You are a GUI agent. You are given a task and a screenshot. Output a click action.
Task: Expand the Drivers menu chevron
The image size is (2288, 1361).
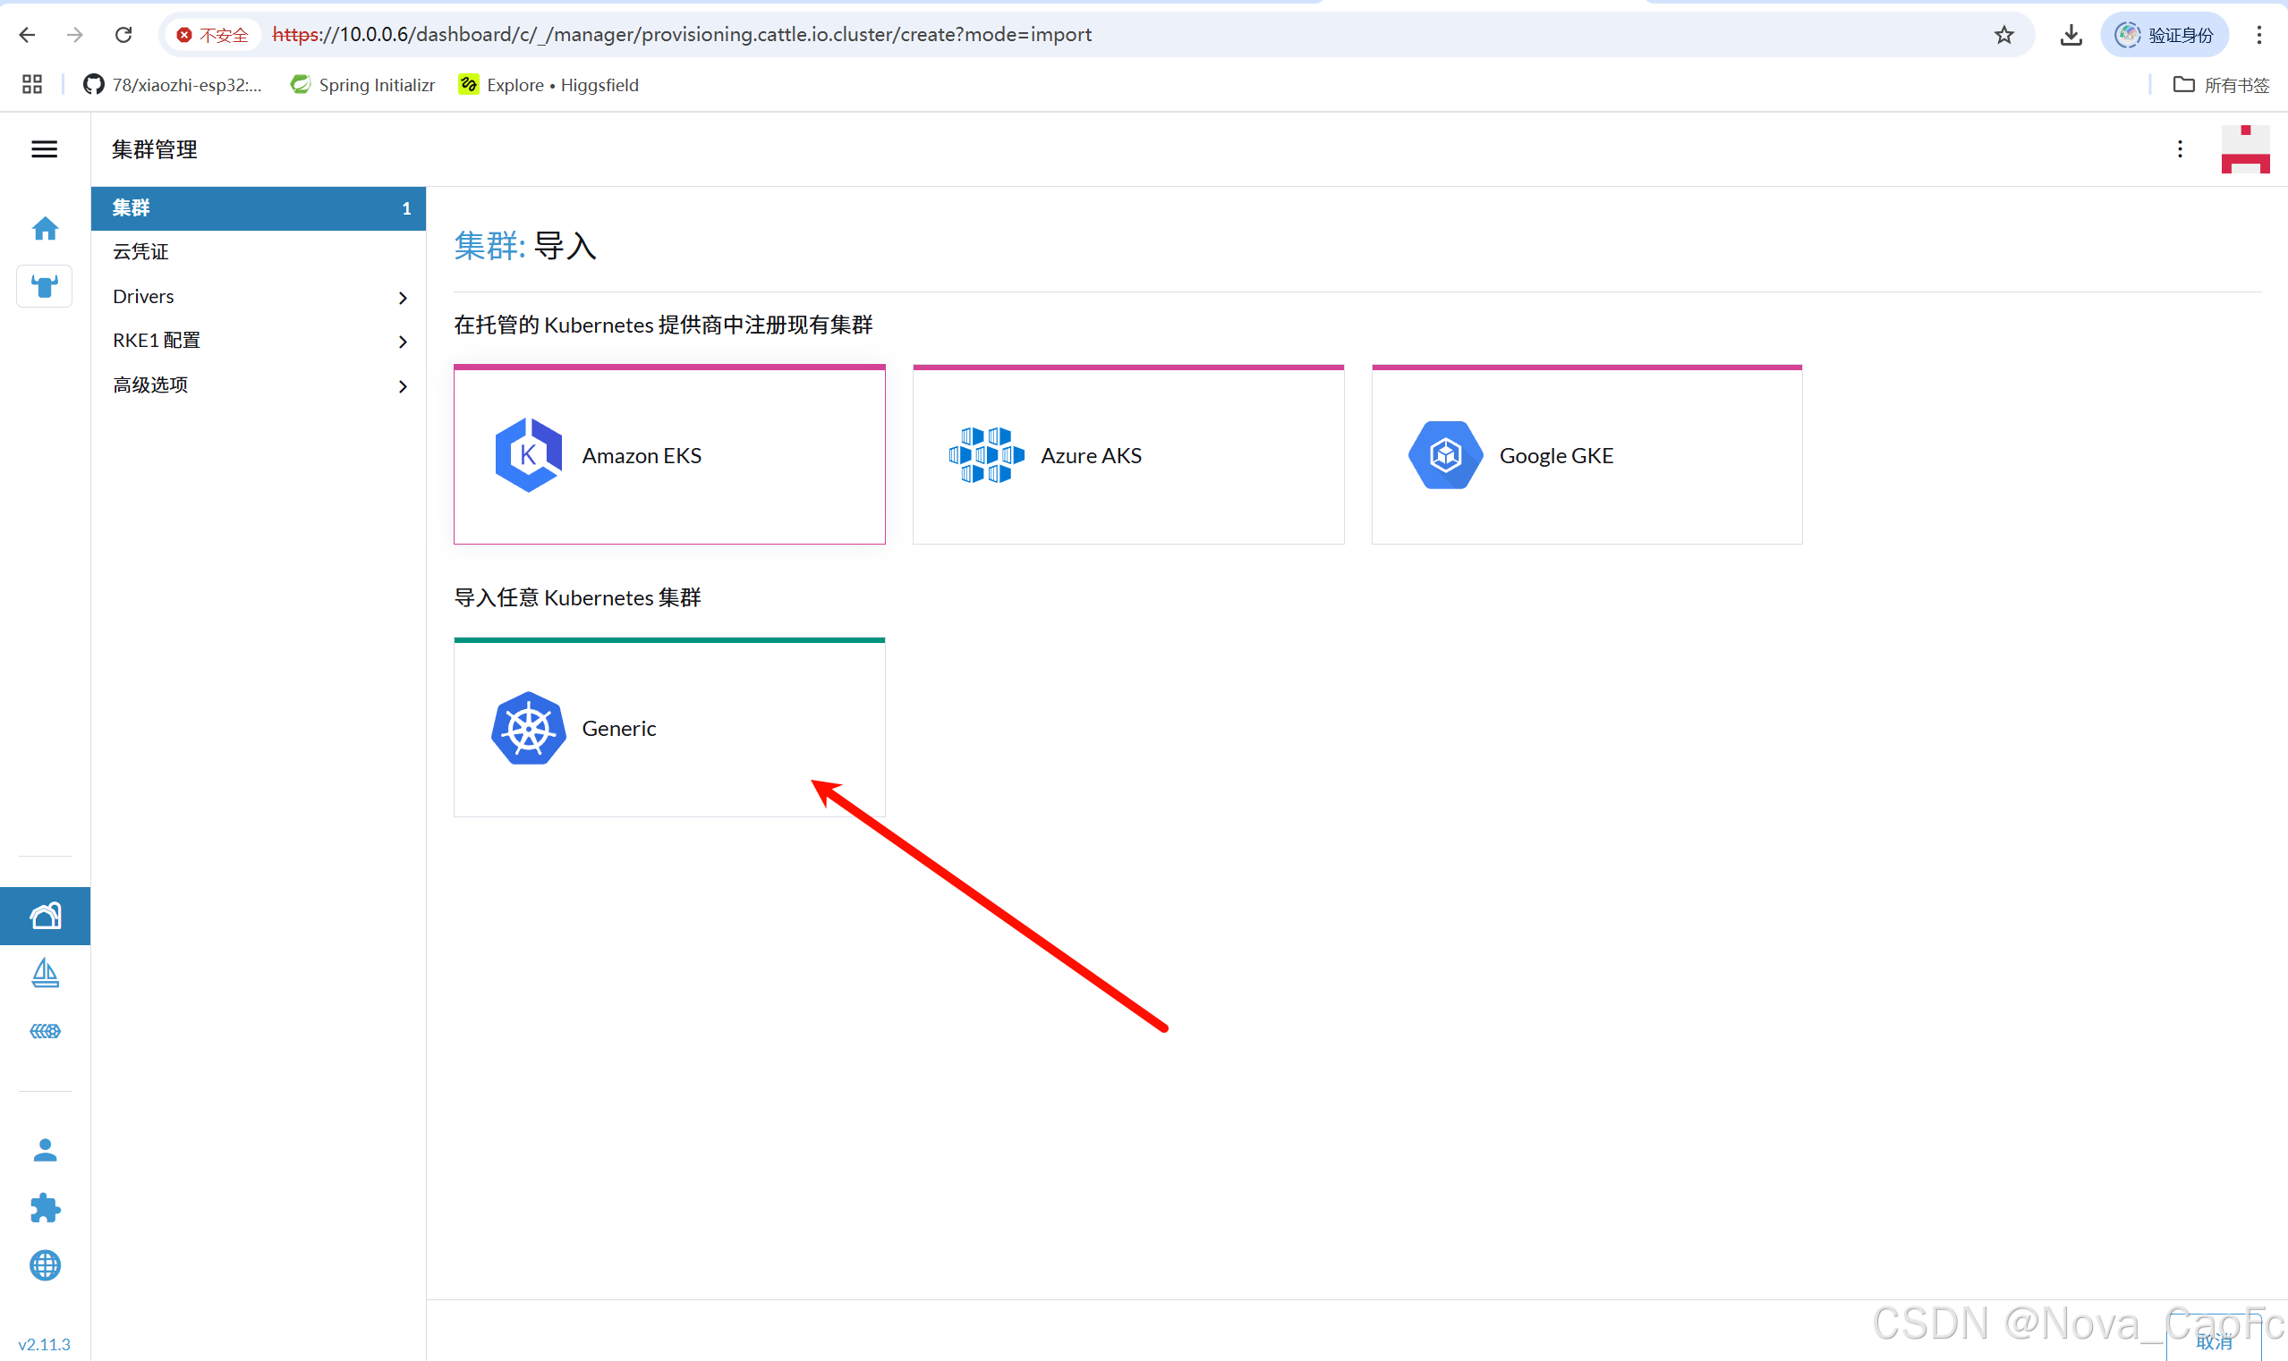tap(402, 297)
